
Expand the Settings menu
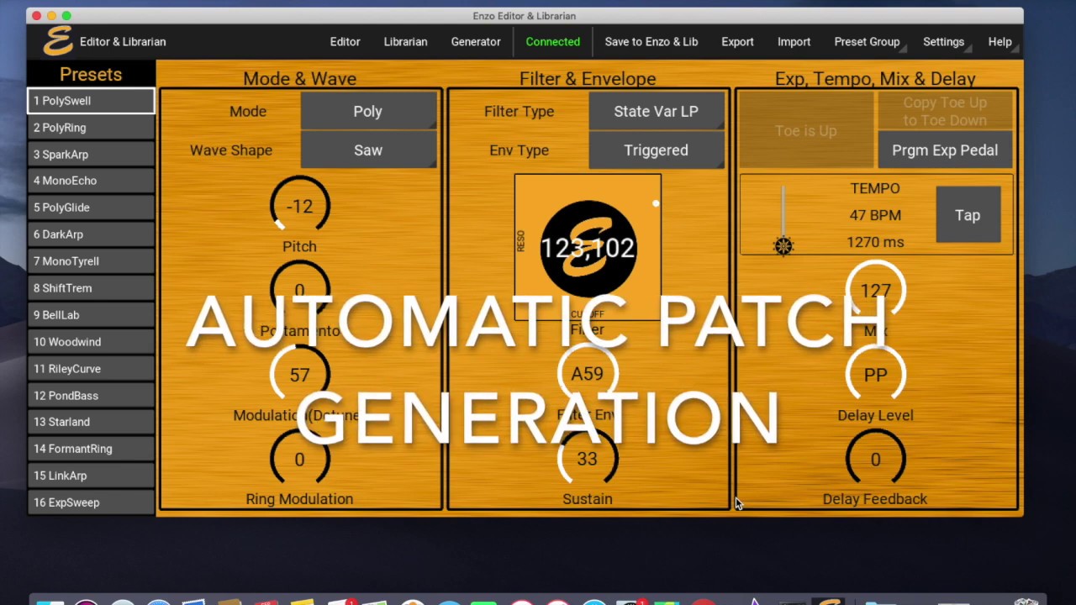tap(943, 41)
